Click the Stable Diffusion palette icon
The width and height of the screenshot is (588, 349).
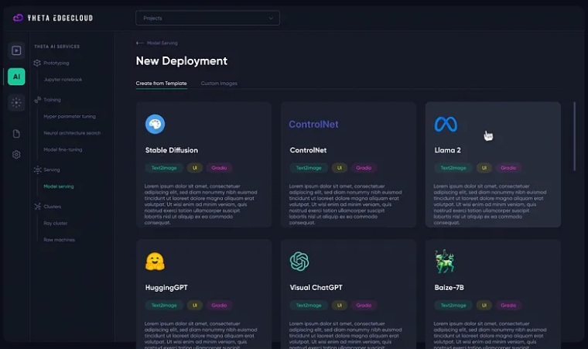tap(155, 125)
